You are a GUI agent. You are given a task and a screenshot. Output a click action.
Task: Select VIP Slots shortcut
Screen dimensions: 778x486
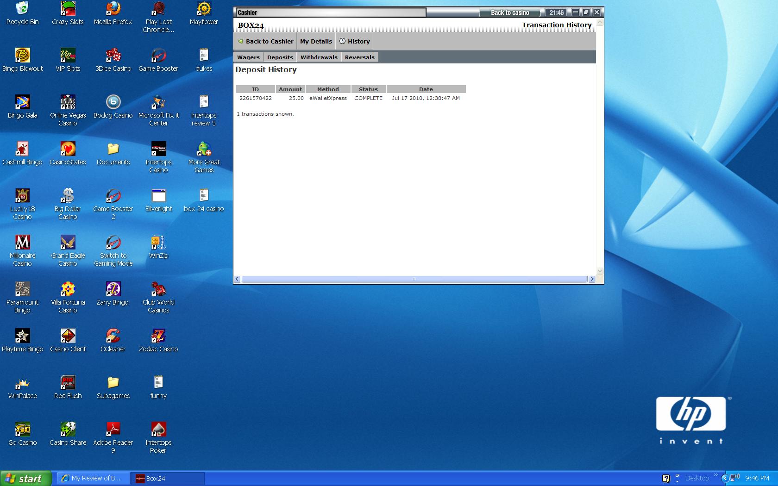(x=68, y=60)
